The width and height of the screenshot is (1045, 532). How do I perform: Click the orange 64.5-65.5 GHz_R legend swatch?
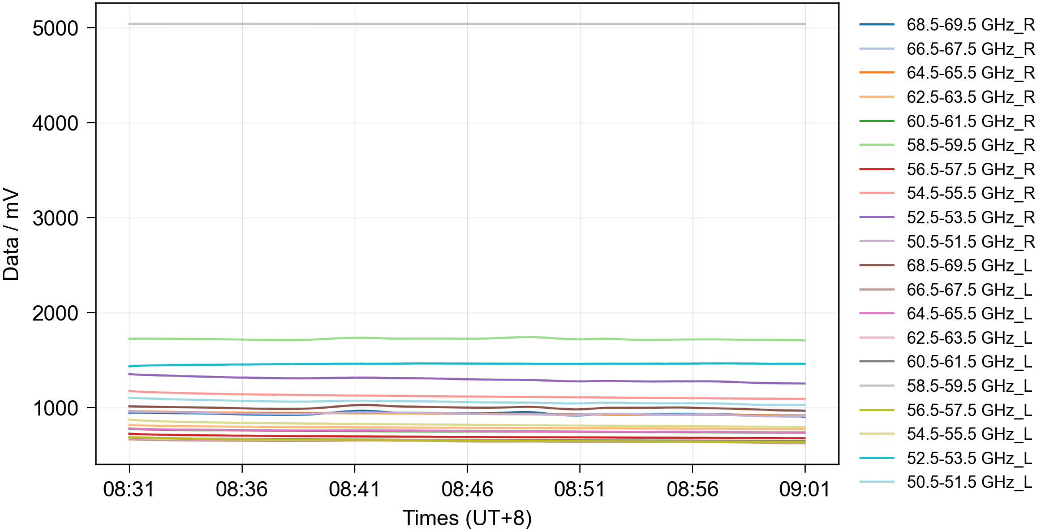pyautogui.click(x=876, y=73)
